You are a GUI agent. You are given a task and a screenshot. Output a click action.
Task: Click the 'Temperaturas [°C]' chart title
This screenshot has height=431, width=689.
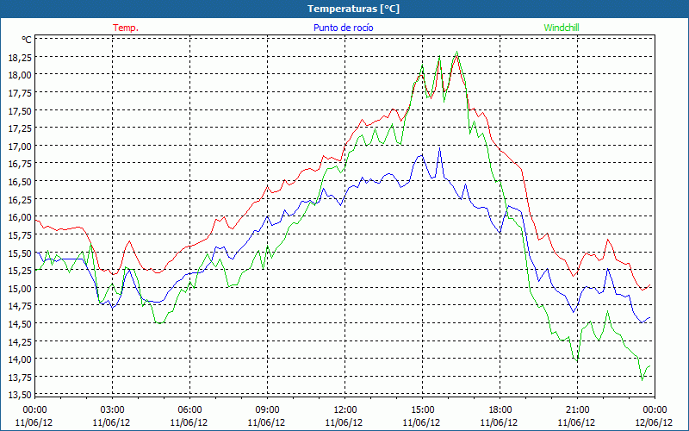click(353, 9)
